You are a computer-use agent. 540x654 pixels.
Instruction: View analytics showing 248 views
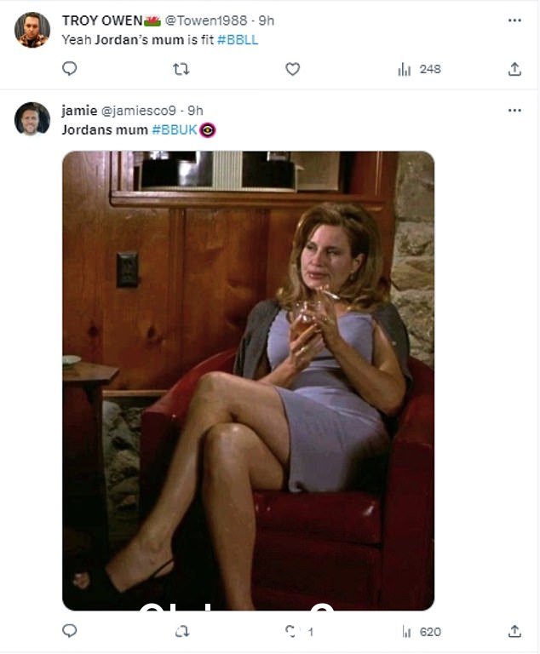click(419, 69)
